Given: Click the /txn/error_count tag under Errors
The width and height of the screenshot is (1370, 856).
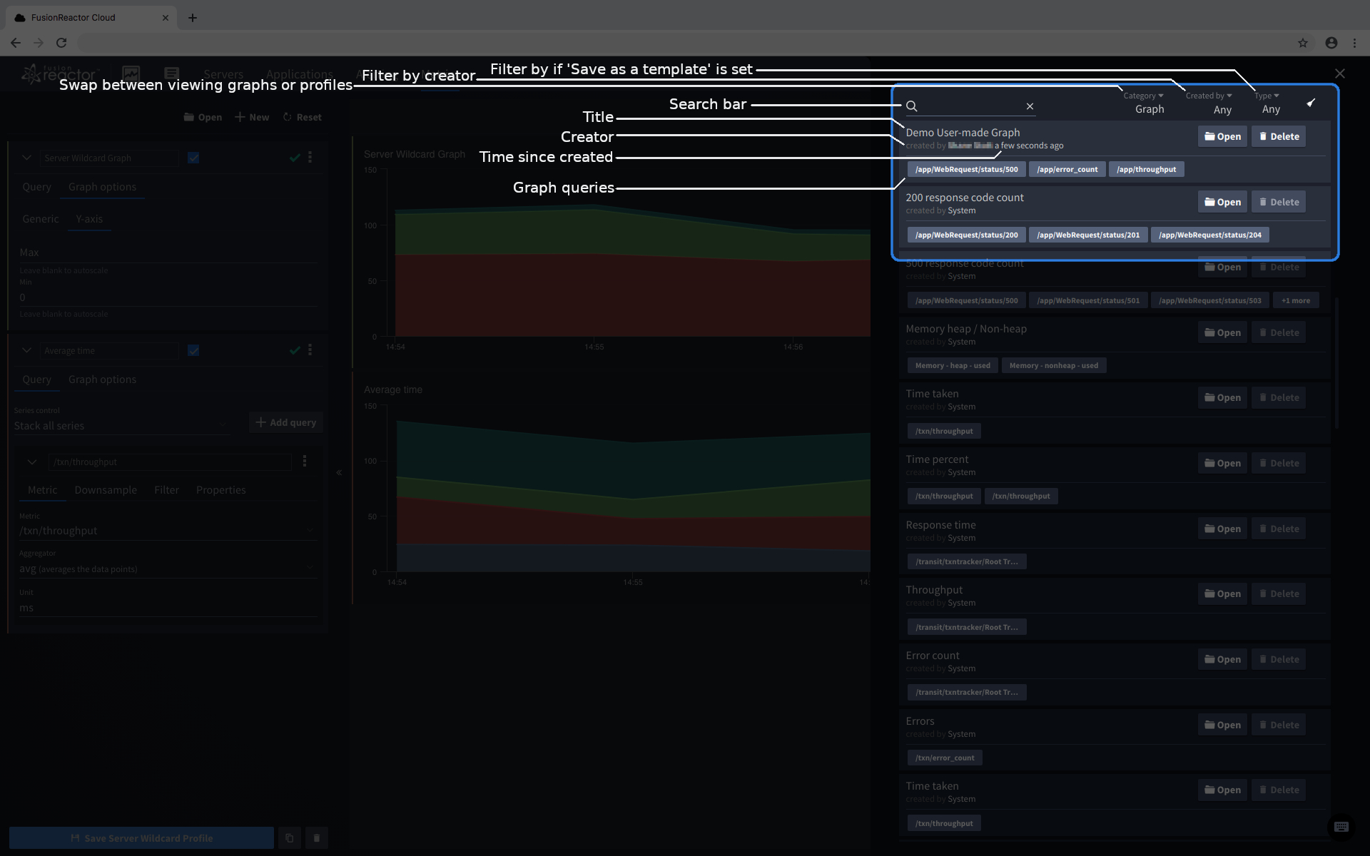Looking at the screenshot, I should point(945,758).
